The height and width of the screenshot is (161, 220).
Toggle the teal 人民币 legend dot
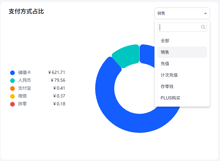pyautogui.click(x=12, y=80)
